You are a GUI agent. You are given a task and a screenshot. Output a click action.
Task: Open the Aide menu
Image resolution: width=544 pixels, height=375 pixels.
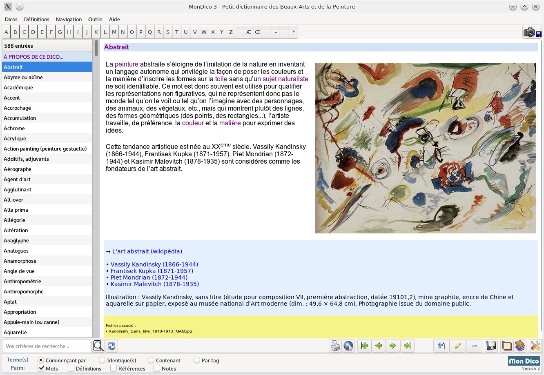114,19
